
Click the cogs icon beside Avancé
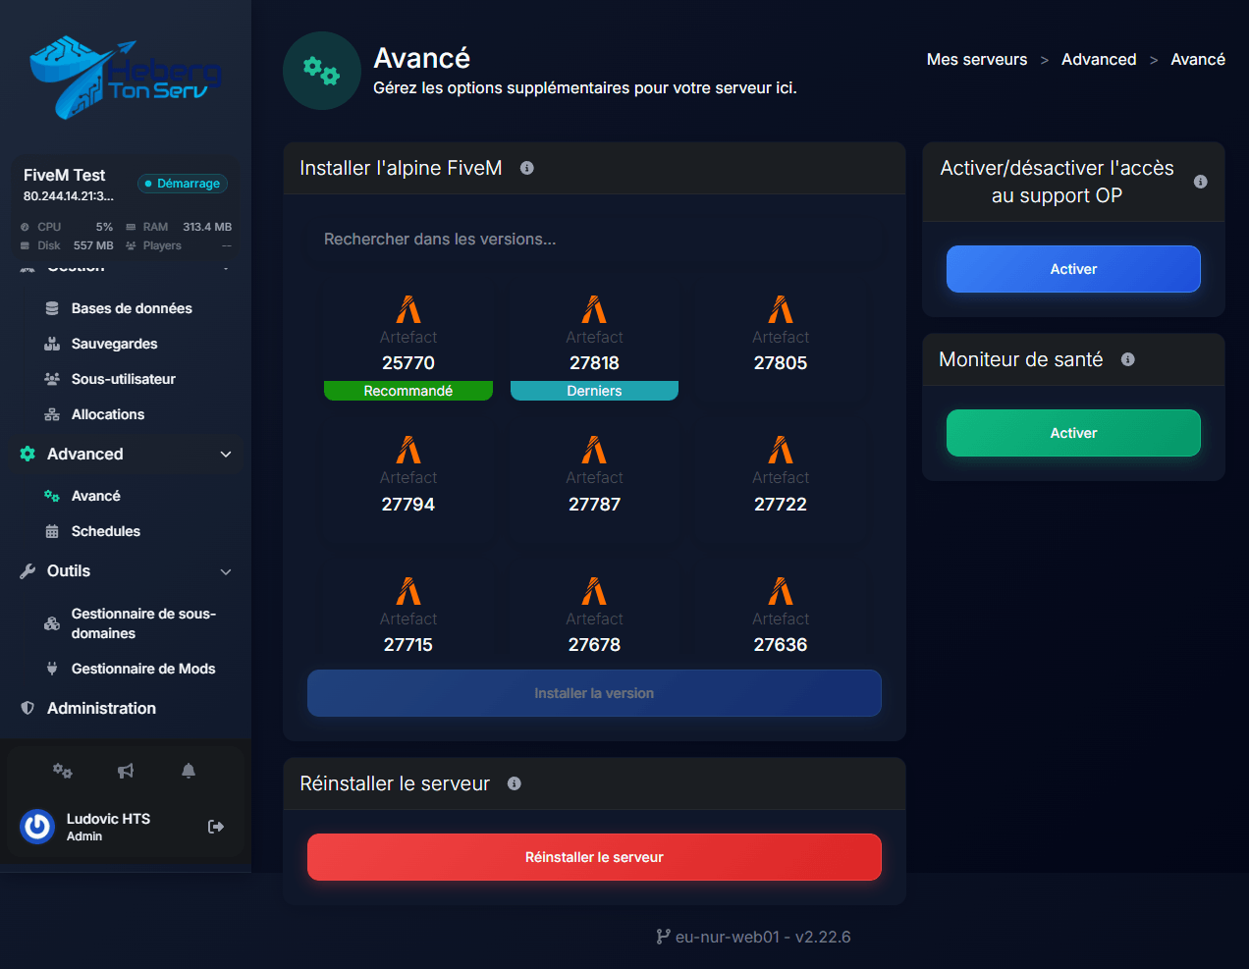click(52, 496)
